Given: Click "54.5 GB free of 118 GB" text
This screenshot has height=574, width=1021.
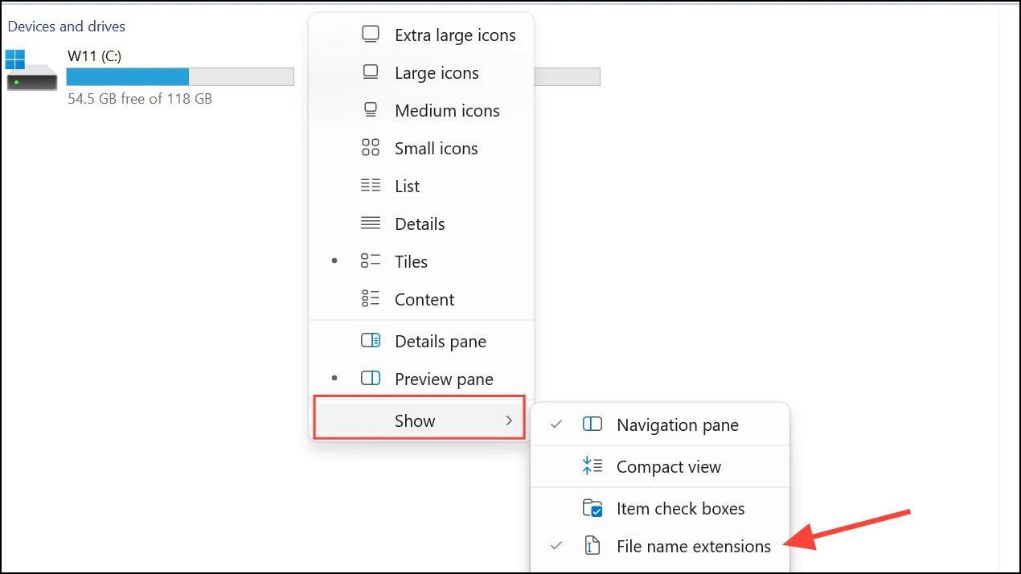Looking at the screenshot, I should click(x=140, y=99).
